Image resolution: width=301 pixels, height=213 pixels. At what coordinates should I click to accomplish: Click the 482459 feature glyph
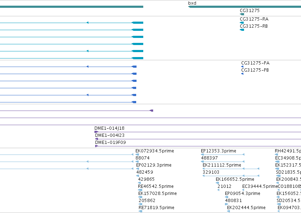tap(138, 176)
